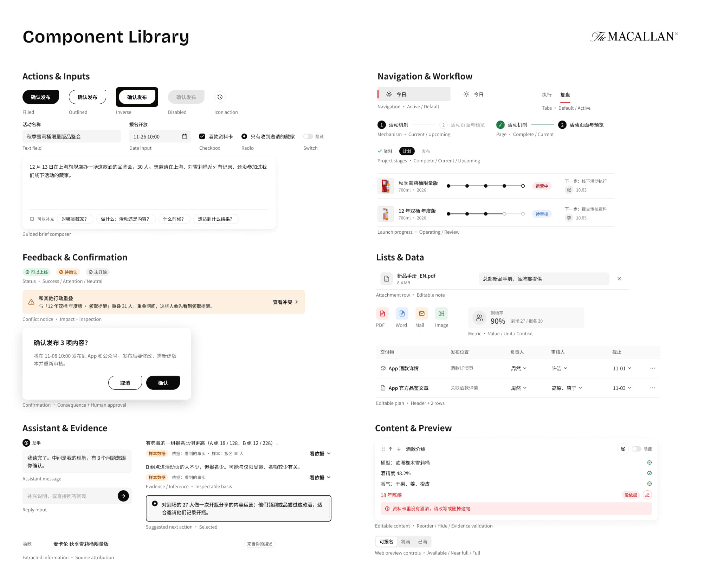Expand 看依据 for the B 组 finding
Image resolution: width=717 pixels, height=582 pixels.
coord(320,478)
